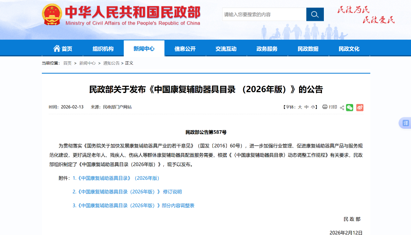Open the translate (译) side widget
Viewport: 411px width, 235px height.
[406, 123]
